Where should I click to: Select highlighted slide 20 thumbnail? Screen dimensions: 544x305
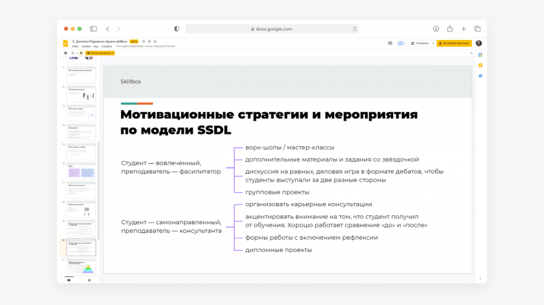point(81,247)
